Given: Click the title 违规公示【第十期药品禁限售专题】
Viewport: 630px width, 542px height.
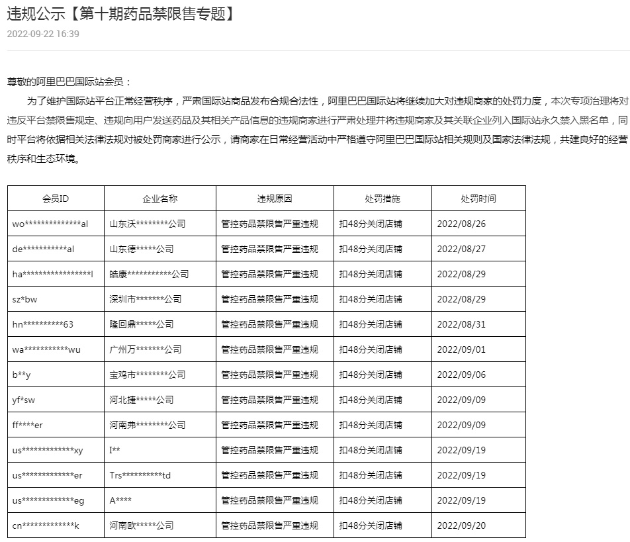Looking at the screenshot, I should click(x=121, y=14).
